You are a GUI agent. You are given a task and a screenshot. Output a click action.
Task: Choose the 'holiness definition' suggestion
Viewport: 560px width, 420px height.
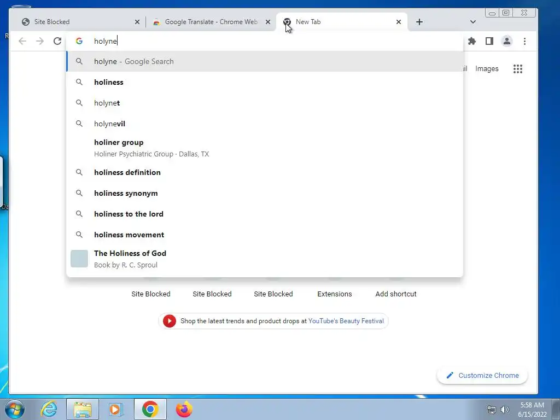click(265, 172)
